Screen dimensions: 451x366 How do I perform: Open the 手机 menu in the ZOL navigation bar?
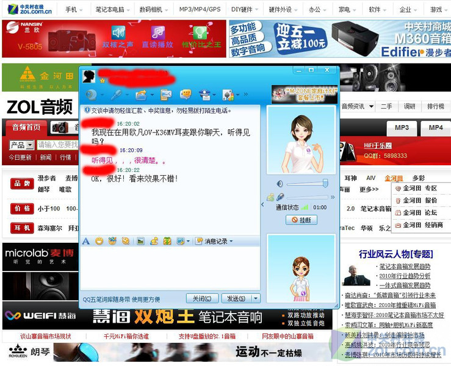click(x=73, y=10)
